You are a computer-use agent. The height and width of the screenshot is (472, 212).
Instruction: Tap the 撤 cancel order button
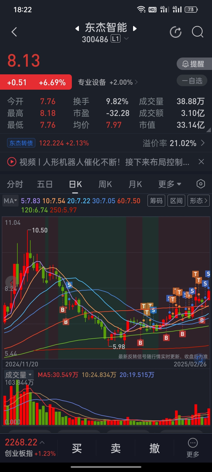pos(155,448)
